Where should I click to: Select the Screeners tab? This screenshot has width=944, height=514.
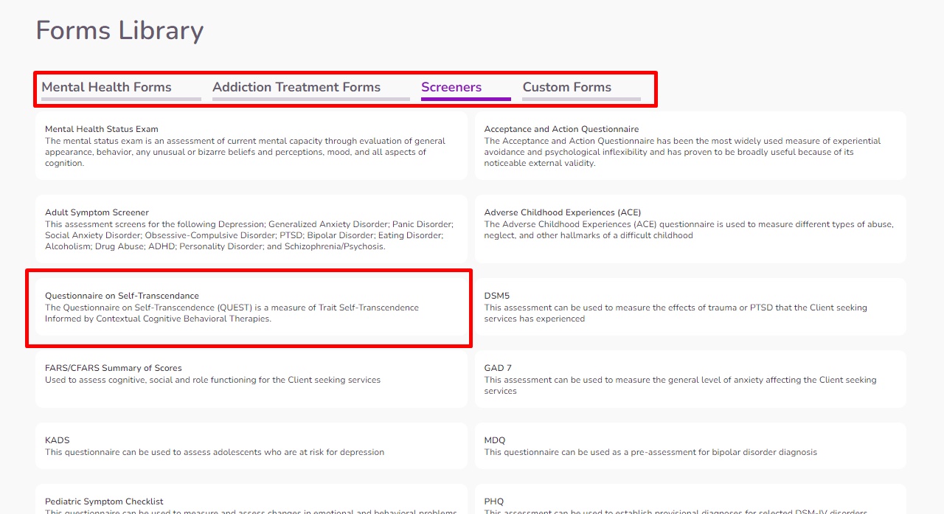coord(451,86)
